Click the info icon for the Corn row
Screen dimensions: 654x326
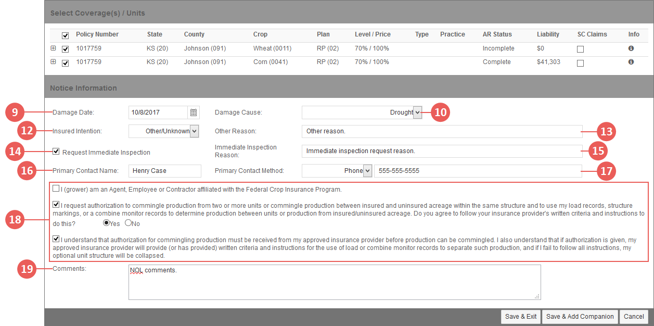631,62
